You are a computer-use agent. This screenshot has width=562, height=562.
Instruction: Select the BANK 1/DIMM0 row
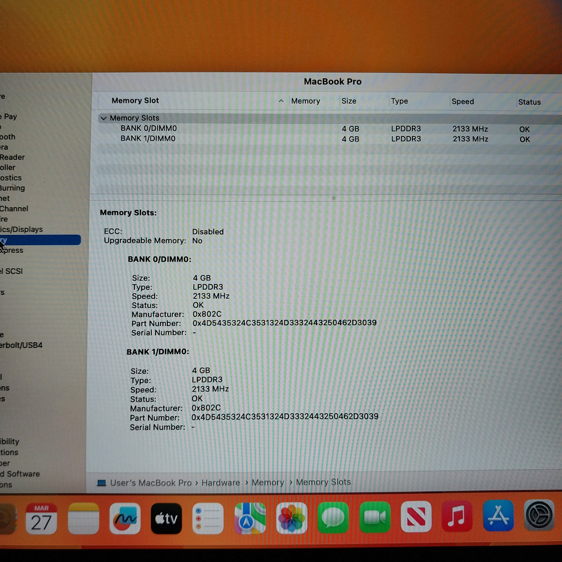click(330, 139)
